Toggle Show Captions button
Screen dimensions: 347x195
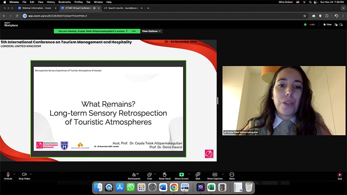(214, 175)
